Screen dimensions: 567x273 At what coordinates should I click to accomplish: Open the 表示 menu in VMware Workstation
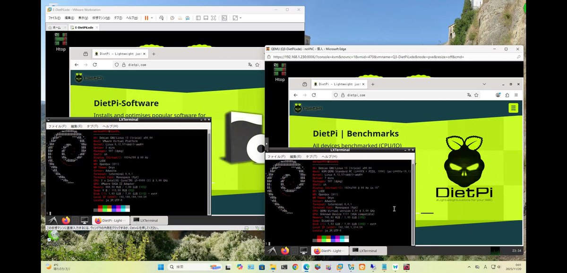(83, 18)
